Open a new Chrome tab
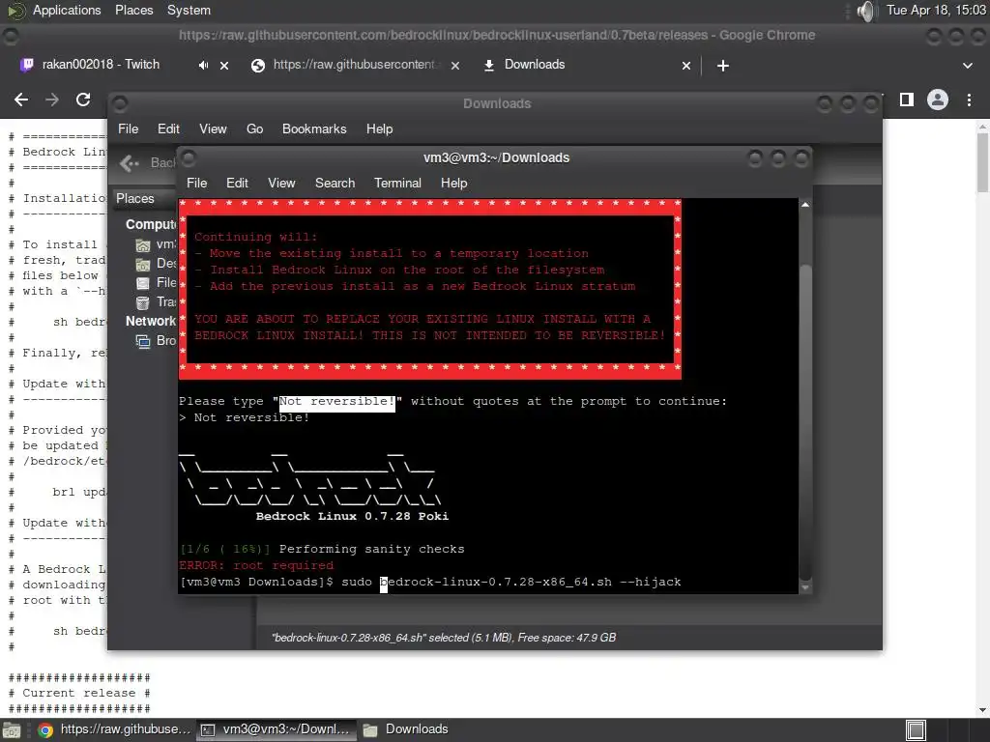This screenshot has height=742, width=990. coord(723,66)
